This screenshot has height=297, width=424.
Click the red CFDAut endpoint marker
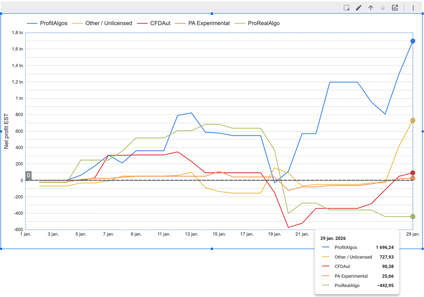pos(413,173)
